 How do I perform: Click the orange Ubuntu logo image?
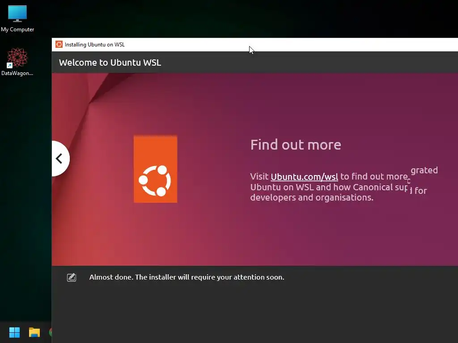click(x=155, y=169)
